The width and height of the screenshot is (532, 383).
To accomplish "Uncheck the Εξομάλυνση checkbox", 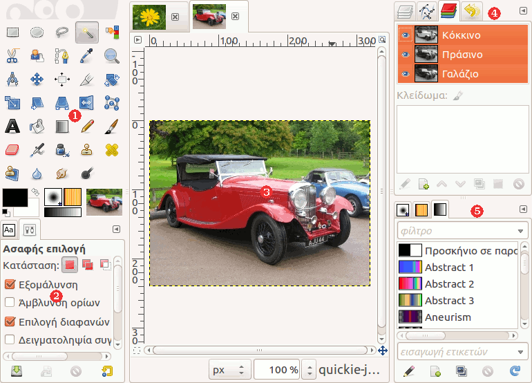I will [x=10, y=284].
